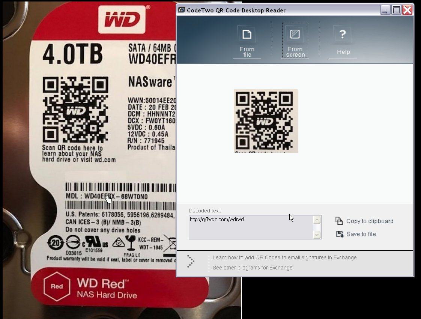The width and height of the screenshot is (421, 319).
Task: Select the From screen capture icon
Action: point(295,34)
